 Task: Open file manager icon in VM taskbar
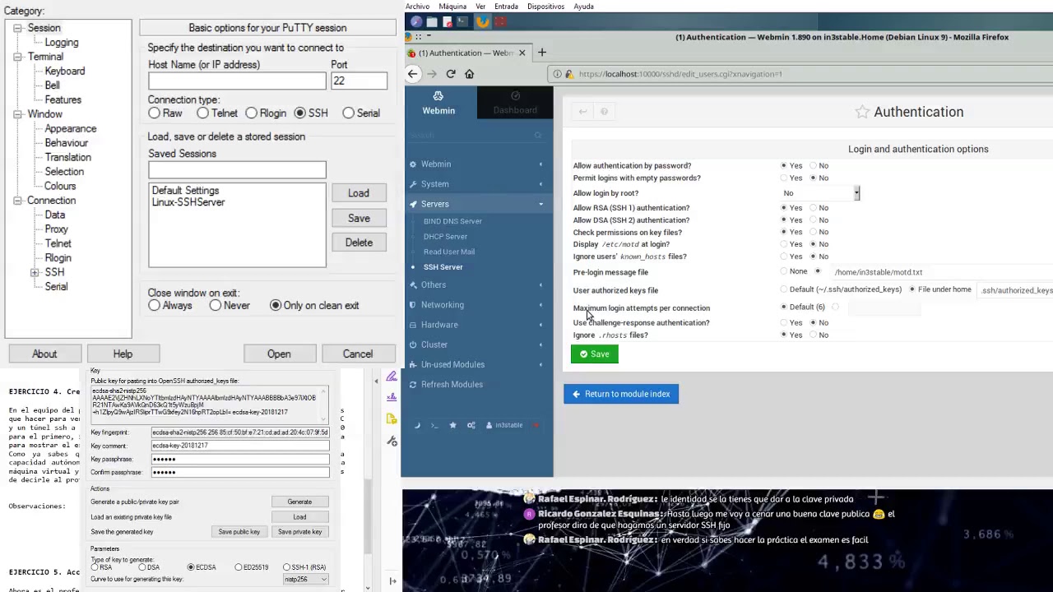[432, 22]
